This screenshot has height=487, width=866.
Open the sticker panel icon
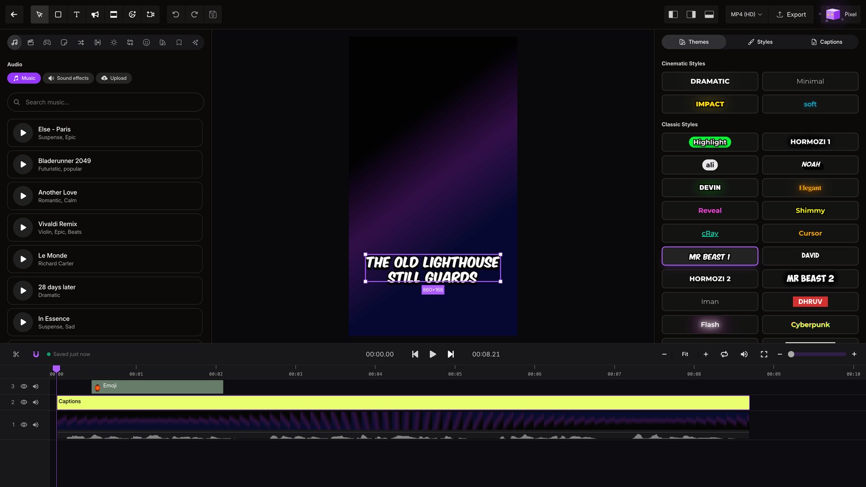pos(64,42)
